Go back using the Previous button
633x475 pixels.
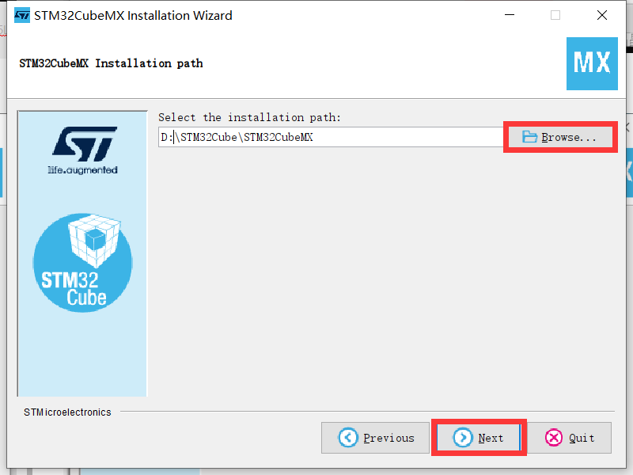click(375, 438)
